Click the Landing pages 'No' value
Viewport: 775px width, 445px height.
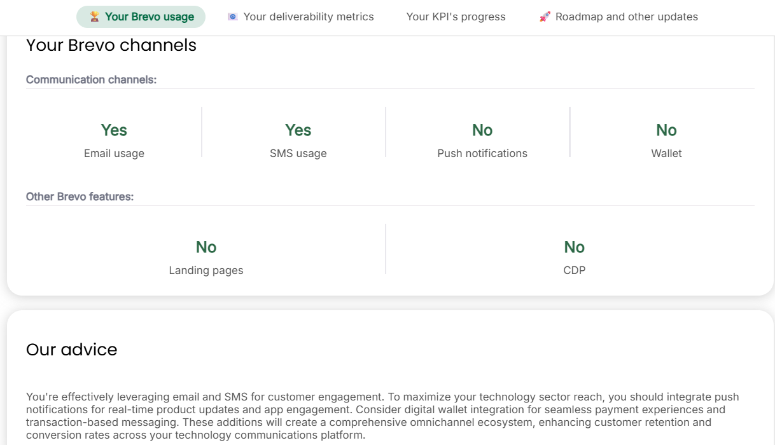point(206,247)
